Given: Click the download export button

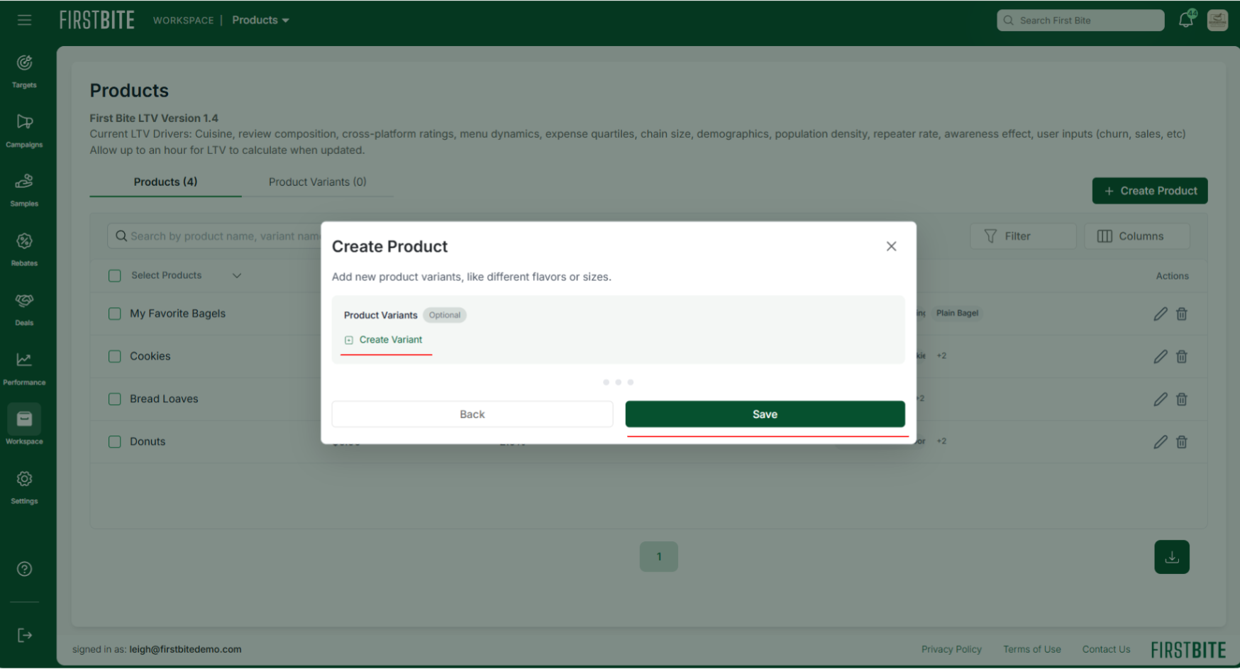Looking at the screenshot, I should pyautogui.click(x=1172, y=557).
